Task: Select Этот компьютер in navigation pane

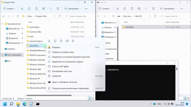Action: coord(12,55)
